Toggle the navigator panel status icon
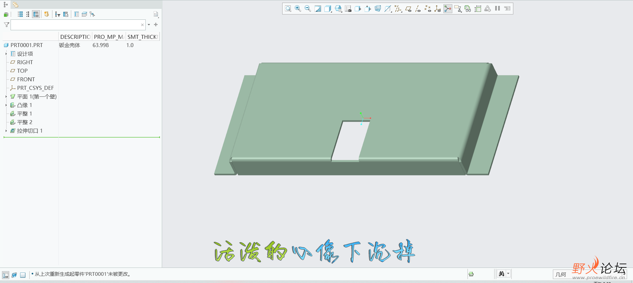 [6, 275]
